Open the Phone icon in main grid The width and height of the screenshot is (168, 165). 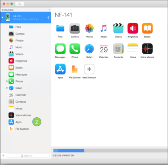75,49
